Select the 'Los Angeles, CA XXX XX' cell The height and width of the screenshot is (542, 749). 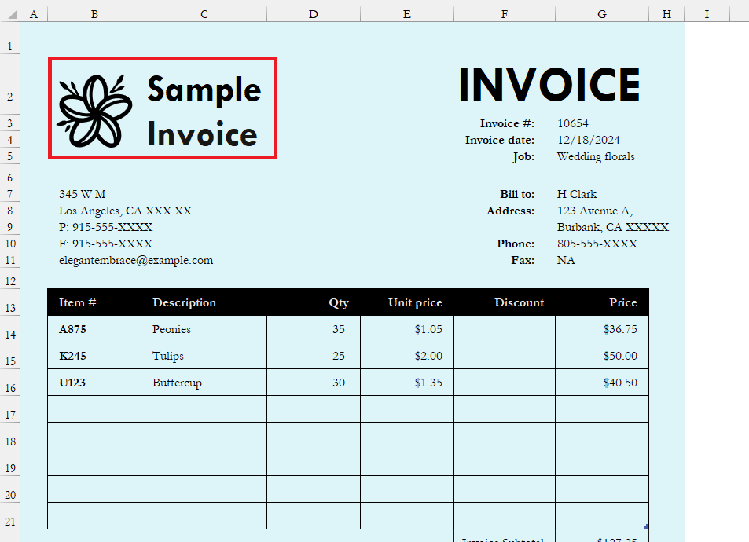125,211
